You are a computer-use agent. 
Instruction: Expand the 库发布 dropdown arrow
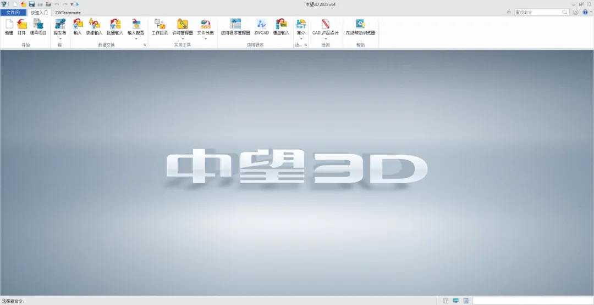click(x=60, y=38)
